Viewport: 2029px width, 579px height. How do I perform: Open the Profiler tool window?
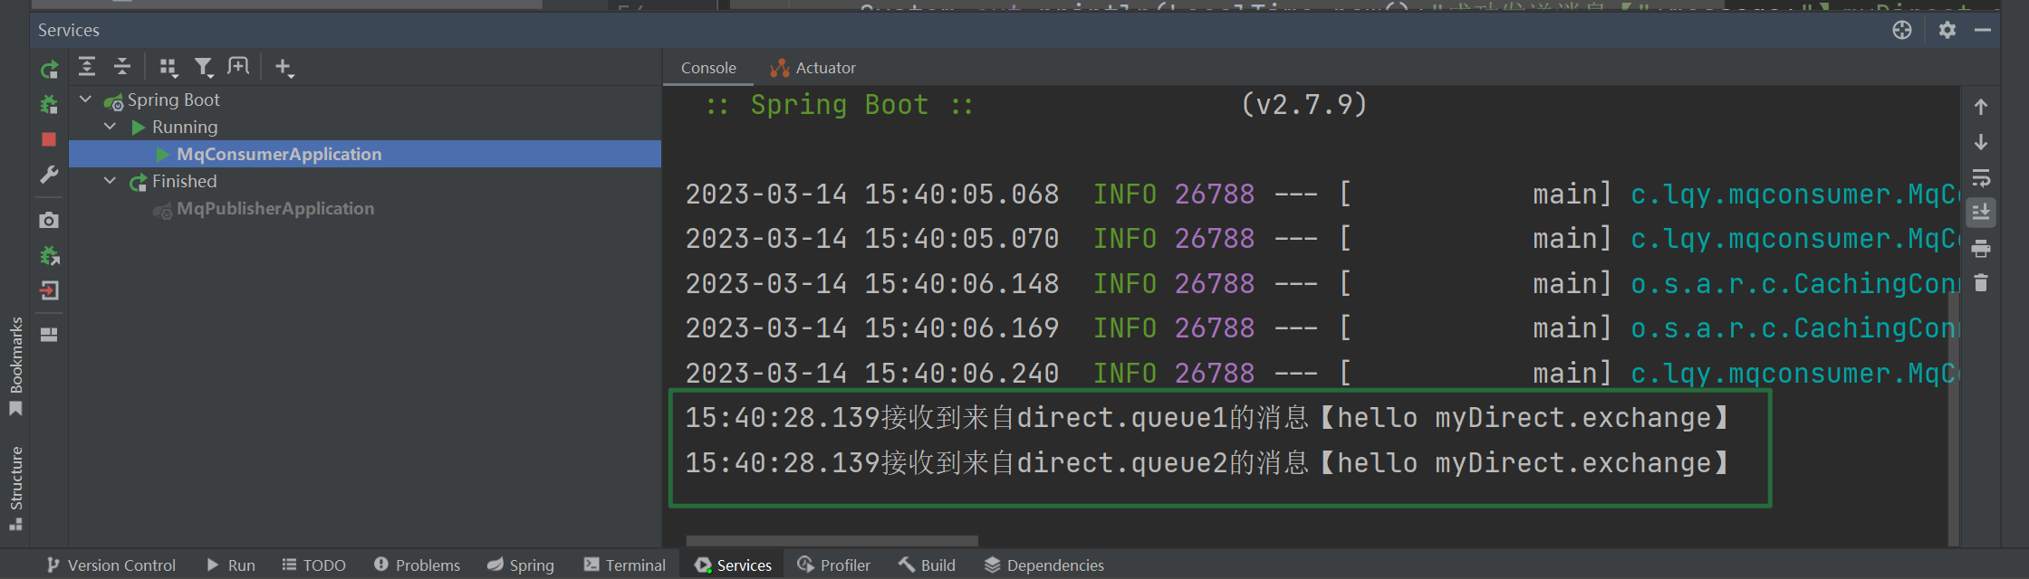(833, 565)
